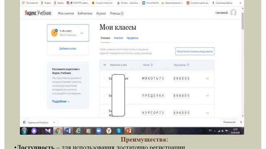Open the three-dot menu for the МЯКОТЬ73 row

207,79
